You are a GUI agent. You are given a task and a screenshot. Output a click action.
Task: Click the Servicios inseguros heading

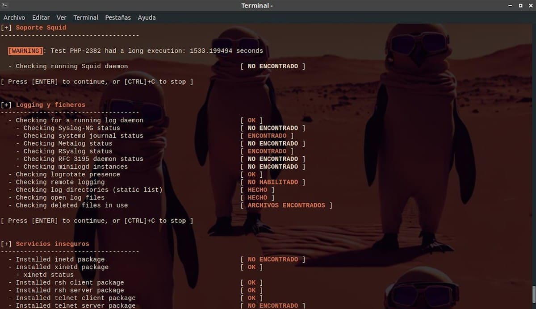click(52, 244)
